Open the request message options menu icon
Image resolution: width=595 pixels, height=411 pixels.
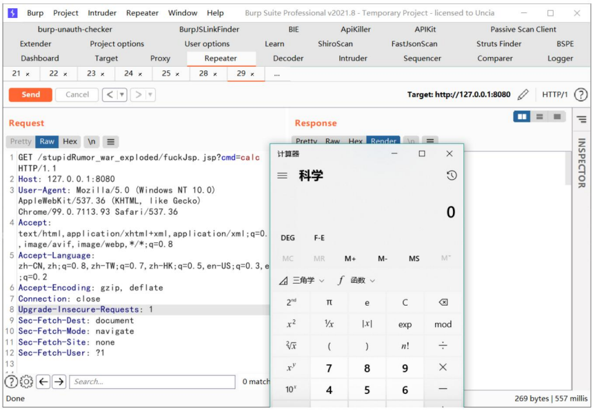(110, 142)
